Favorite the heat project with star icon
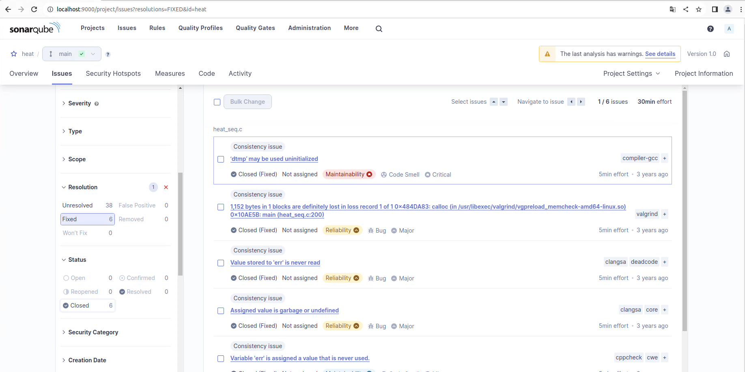The width and height of the screenshot is (745, 372). [x=14, y=54]
